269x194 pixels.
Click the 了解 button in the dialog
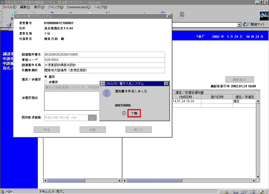133,113
